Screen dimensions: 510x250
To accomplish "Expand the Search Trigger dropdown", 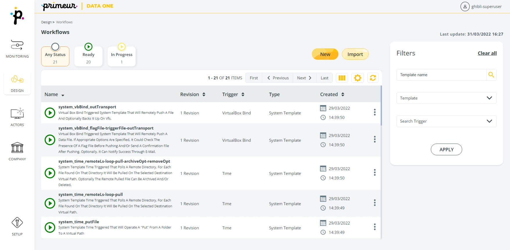I will 446,121.
